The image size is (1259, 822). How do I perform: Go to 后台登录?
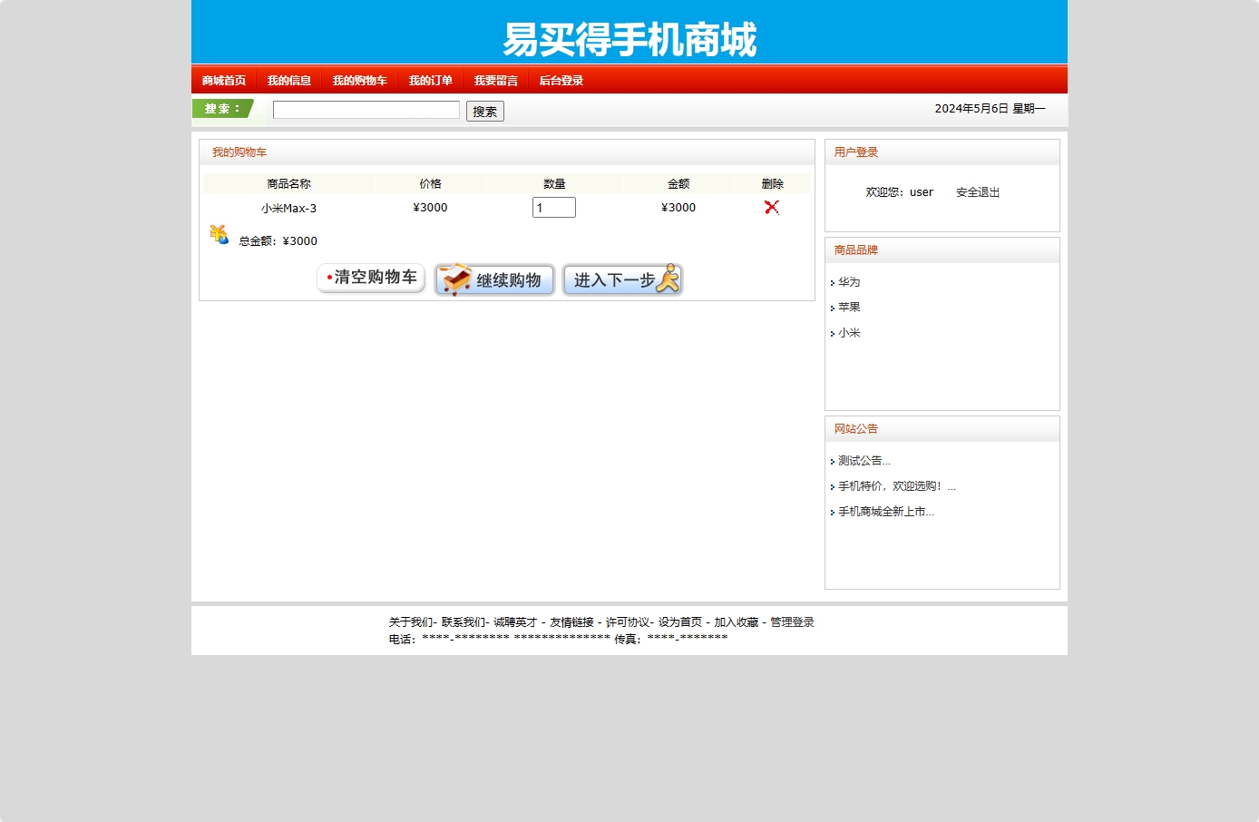(x=560, y=80)
